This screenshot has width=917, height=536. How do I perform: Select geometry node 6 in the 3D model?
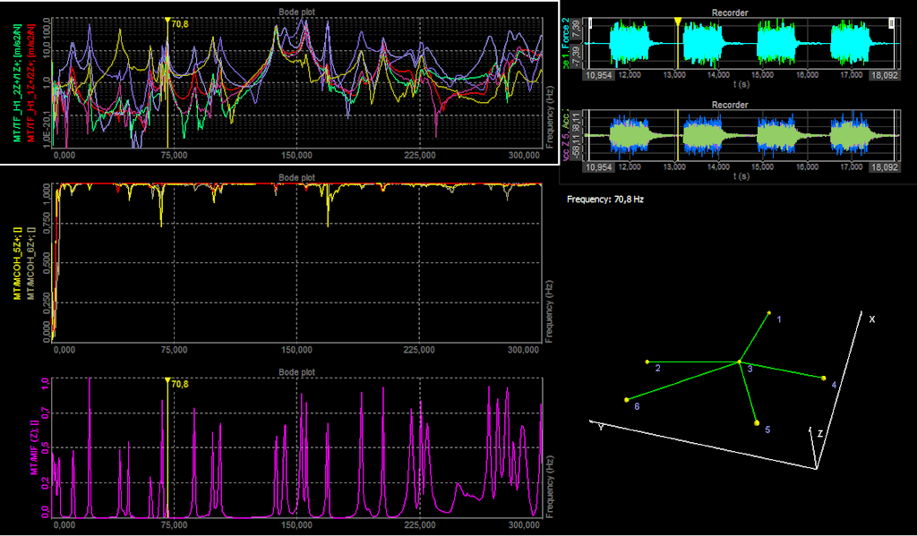627,400
